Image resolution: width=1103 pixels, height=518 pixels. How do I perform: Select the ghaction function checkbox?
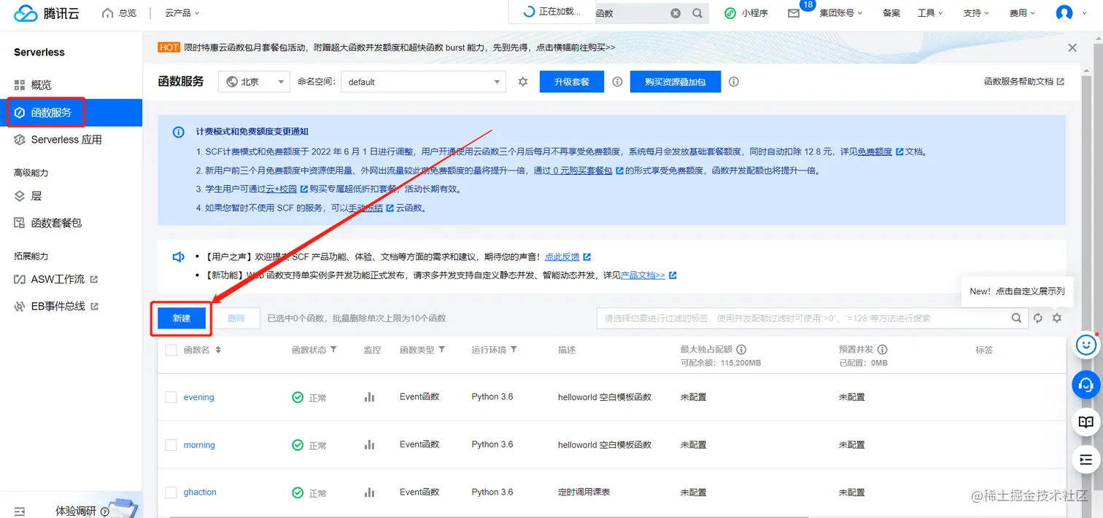point(171,493)
